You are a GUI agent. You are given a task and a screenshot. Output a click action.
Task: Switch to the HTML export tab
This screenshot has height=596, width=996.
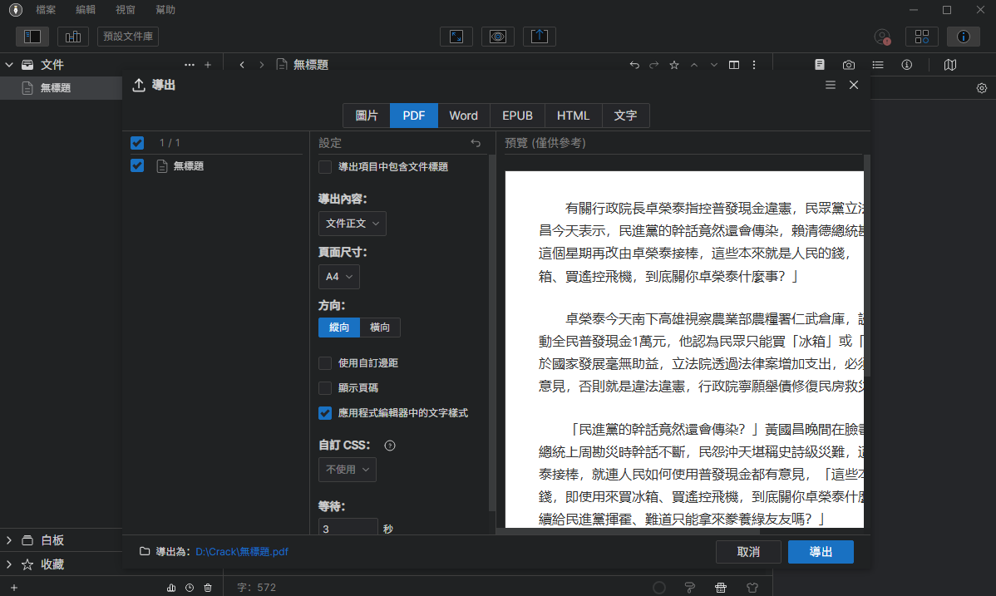pos(573,116)
